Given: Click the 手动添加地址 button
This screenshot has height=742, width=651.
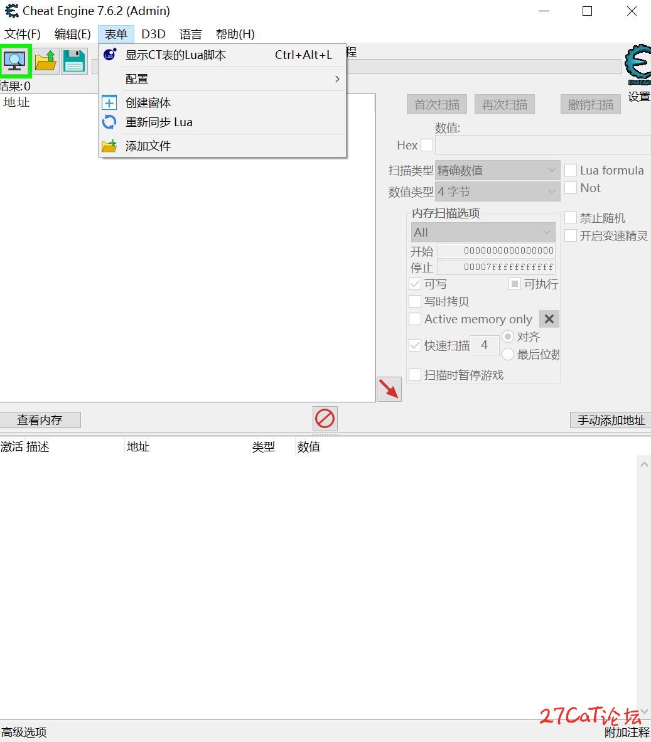Looking at the screenshot, I should click(610, 420).
